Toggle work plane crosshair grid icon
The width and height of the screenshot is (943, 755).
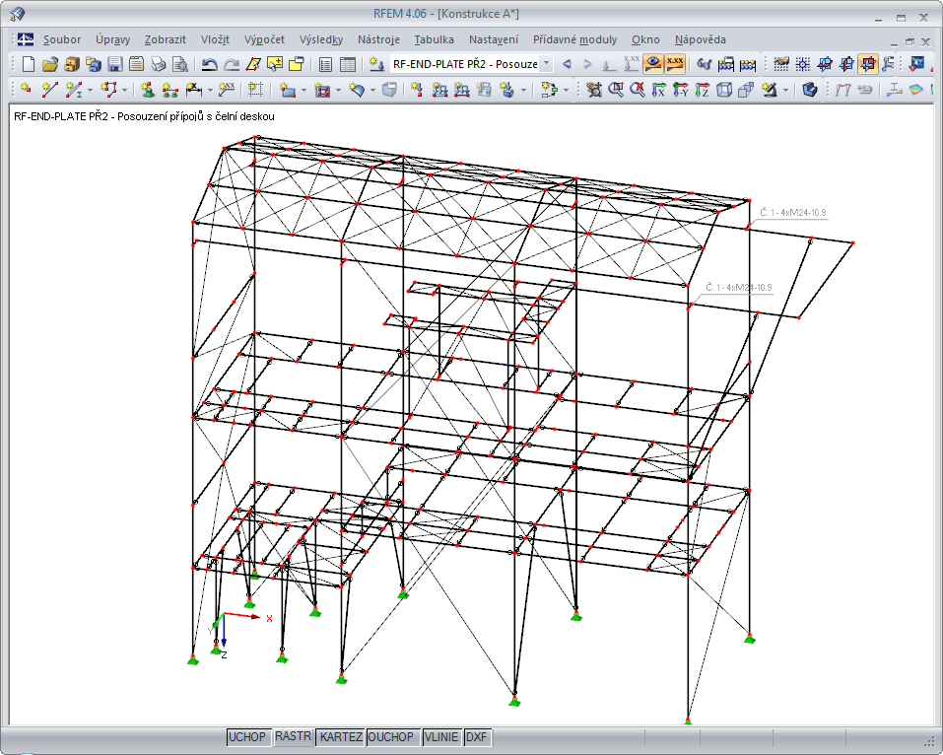pyautogui.click(x=802, y=64)
